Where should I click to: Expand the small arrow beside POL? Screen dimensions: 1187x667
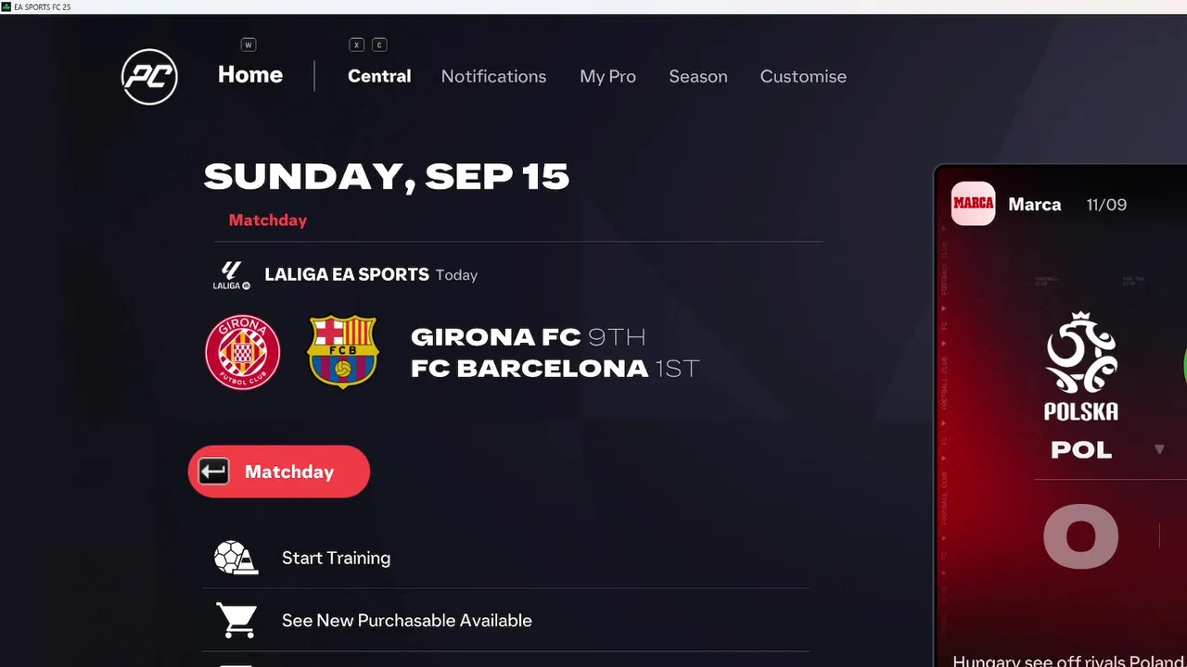[x=1159, y=449]
